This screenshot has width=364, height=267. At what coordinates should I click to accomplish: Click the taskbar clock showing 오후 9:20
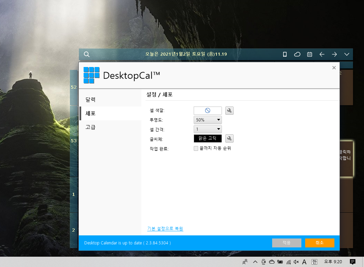point(333,262)
